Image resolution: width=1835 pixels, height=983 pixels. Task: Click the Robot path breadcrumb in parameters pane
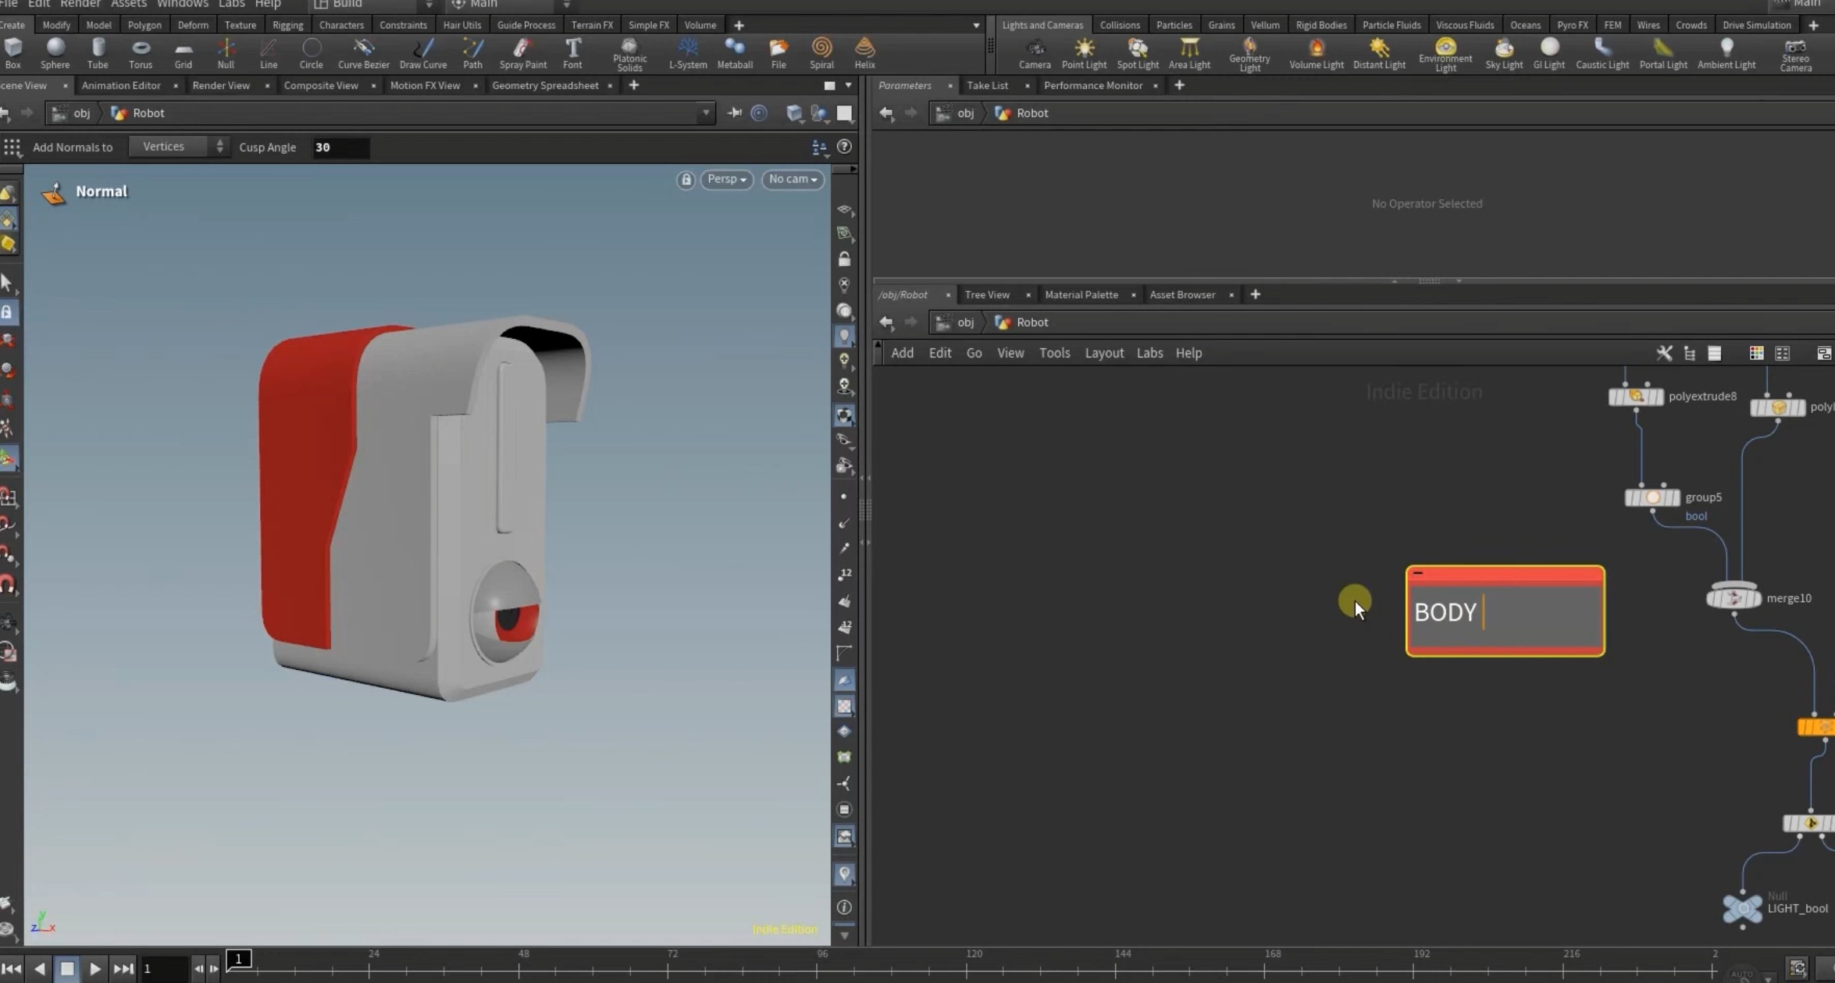point(1032,113)
